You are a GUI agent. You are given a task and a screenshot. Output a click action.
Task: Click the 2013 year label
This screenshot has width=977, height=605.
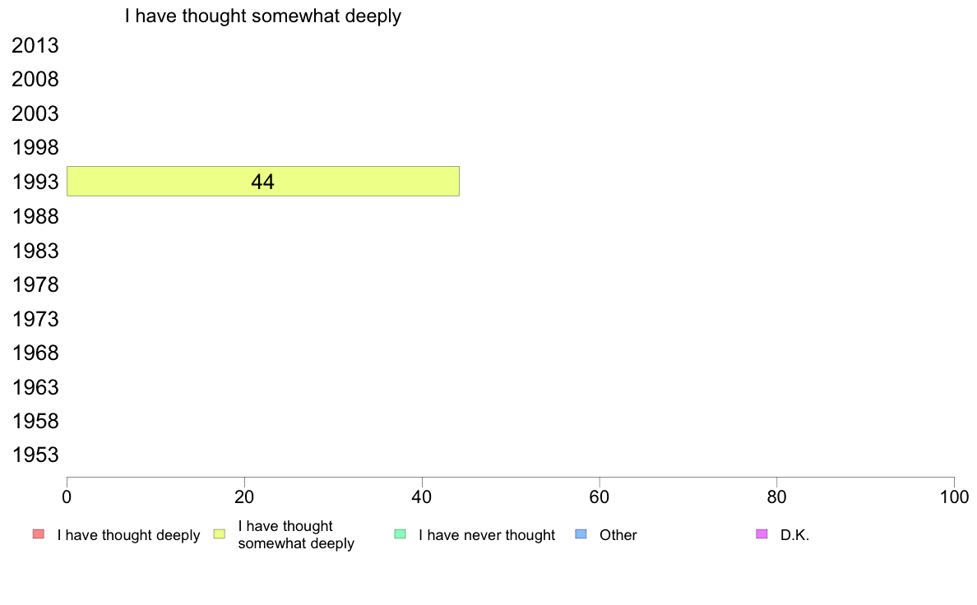[35, 45]
